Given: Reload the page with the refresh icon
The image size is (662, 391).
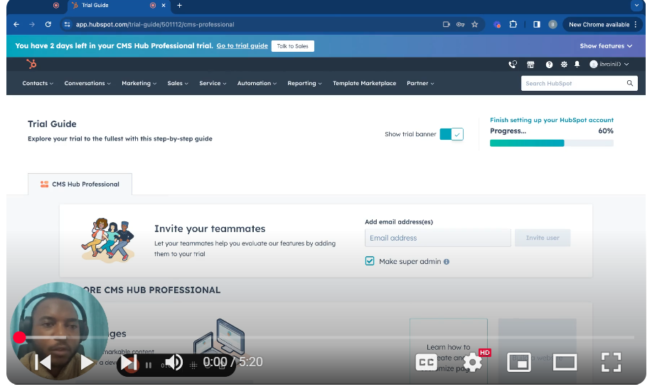Looking at the screenshot, I should coord(48,24).
